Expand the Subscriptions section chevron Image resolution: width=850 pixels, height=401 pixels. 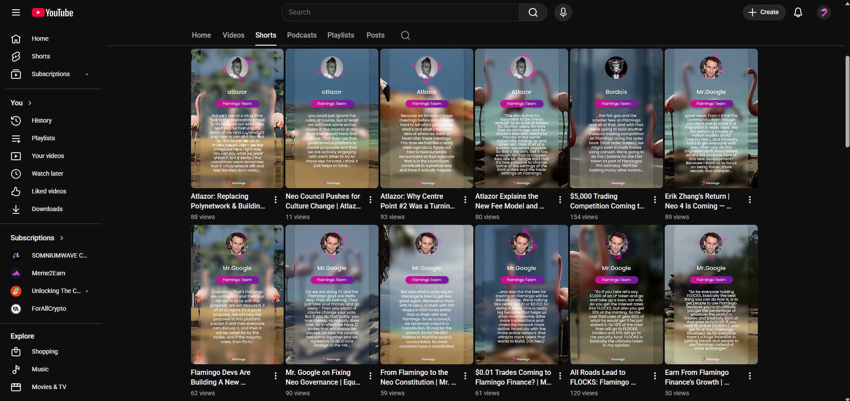[62, 238]
